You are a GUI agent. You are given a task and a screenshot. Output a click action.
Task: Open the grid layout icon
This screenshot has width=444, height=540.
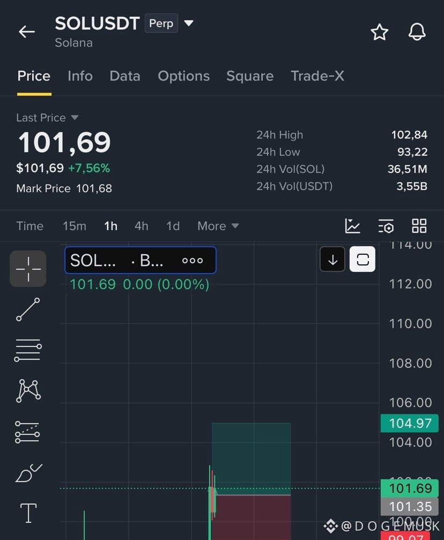click(x=419, y=226)
